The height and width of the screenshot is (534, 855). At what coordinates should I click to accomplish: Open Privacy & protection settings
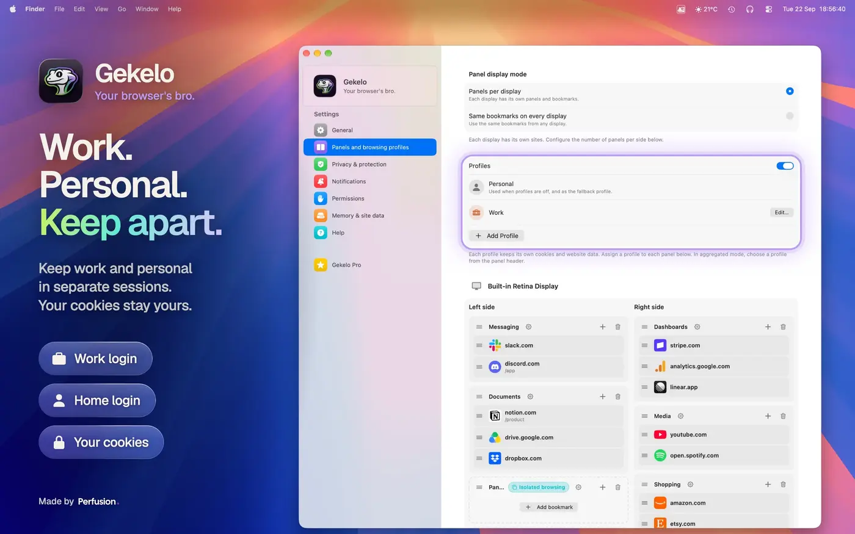(369, 164)
